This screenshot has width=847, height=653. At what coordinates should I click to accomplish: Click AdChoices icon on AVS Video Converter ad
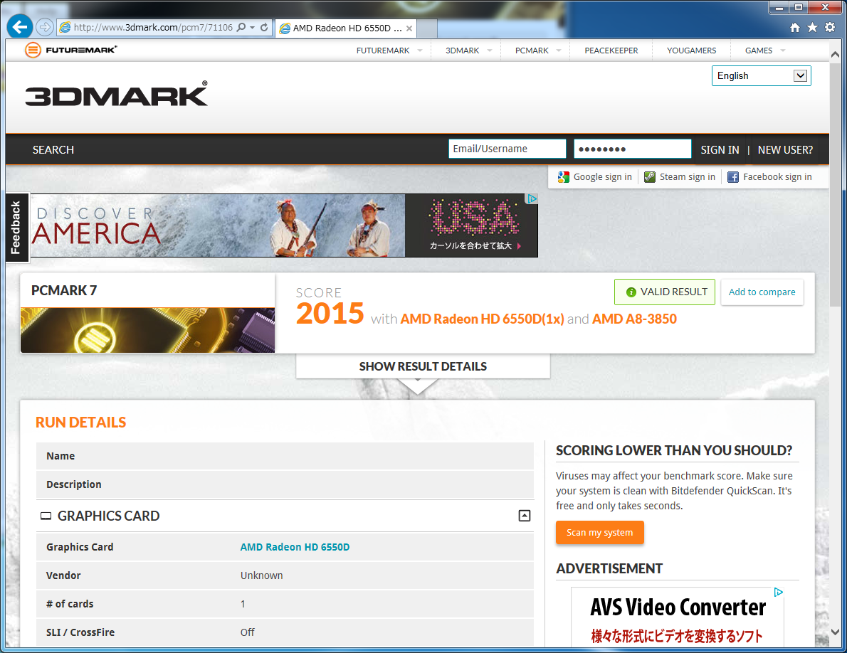(x=779, y=592)
